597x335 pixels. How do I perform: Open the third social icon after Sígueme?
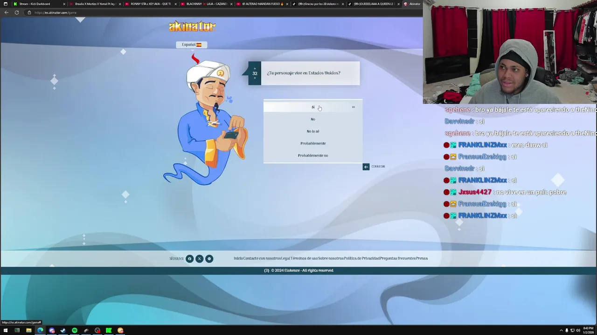tap(209, 259)
